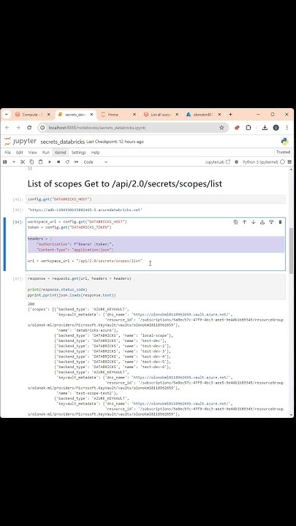The height and width of the screenshot is (526, 296).
Task: Paste cell from the clipboard icon
Action: [x=41, y=162]
